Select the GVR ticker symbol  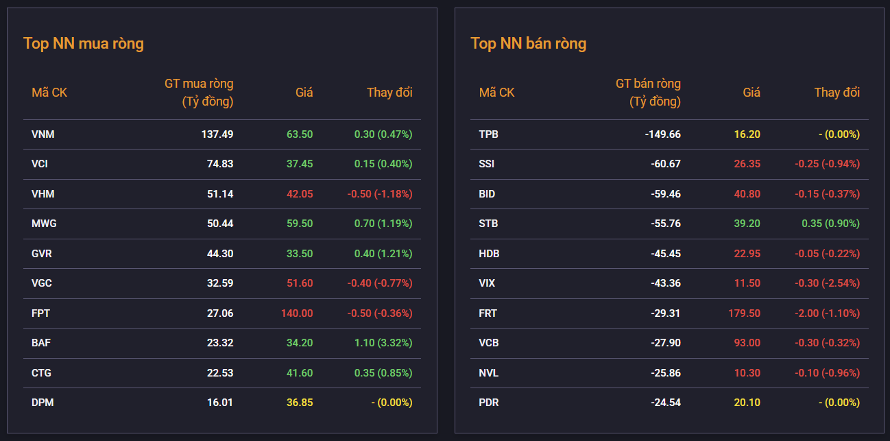coord(42,254)
